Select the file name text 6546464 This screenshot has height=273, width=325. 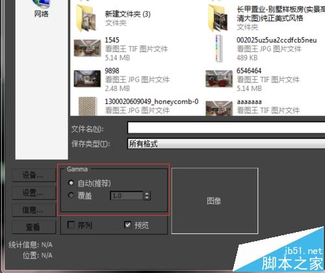(249, 71)
